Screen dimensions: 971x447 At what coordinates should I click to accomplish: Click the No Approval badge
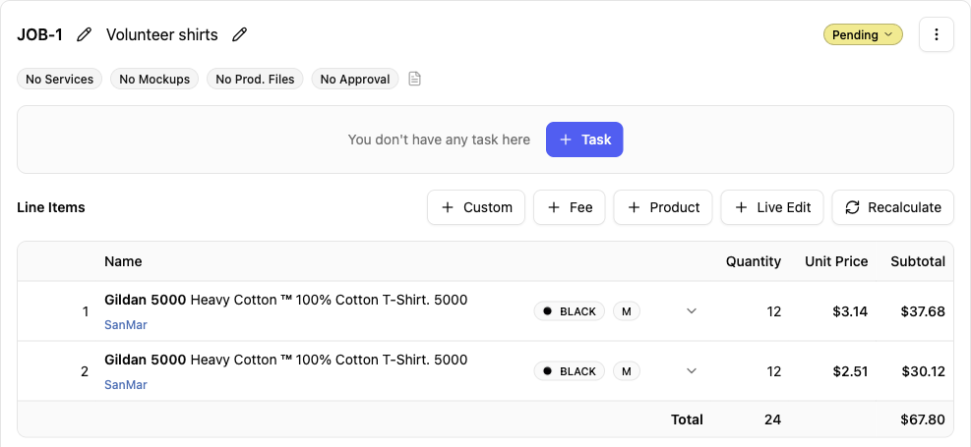tap(355, 80)
